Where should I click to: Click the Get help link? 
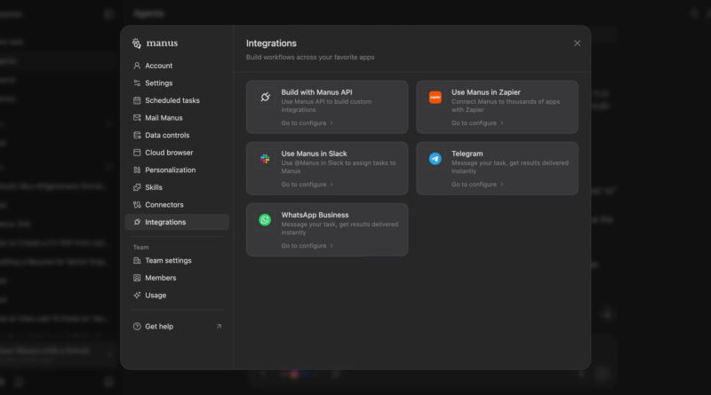[x=177, y=326]
